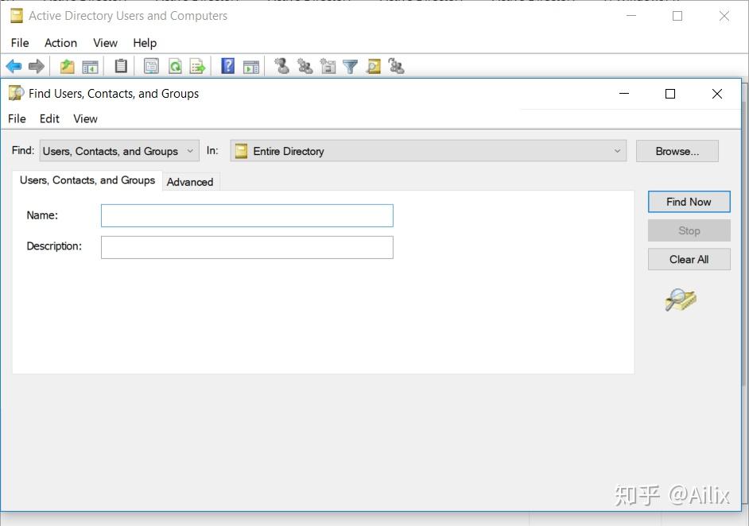The width and height of the screenshot is (749, 526).
Task: Open the Action menu
Action: (x=60, y=43)
